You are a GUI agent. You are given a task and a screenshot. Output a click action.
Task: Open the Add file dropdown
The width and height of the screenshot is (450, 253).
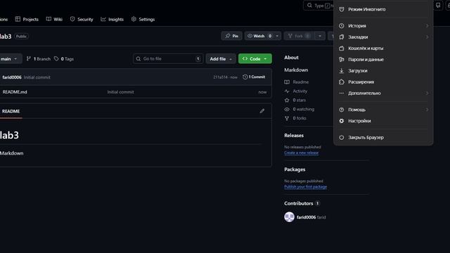point(221,59)
